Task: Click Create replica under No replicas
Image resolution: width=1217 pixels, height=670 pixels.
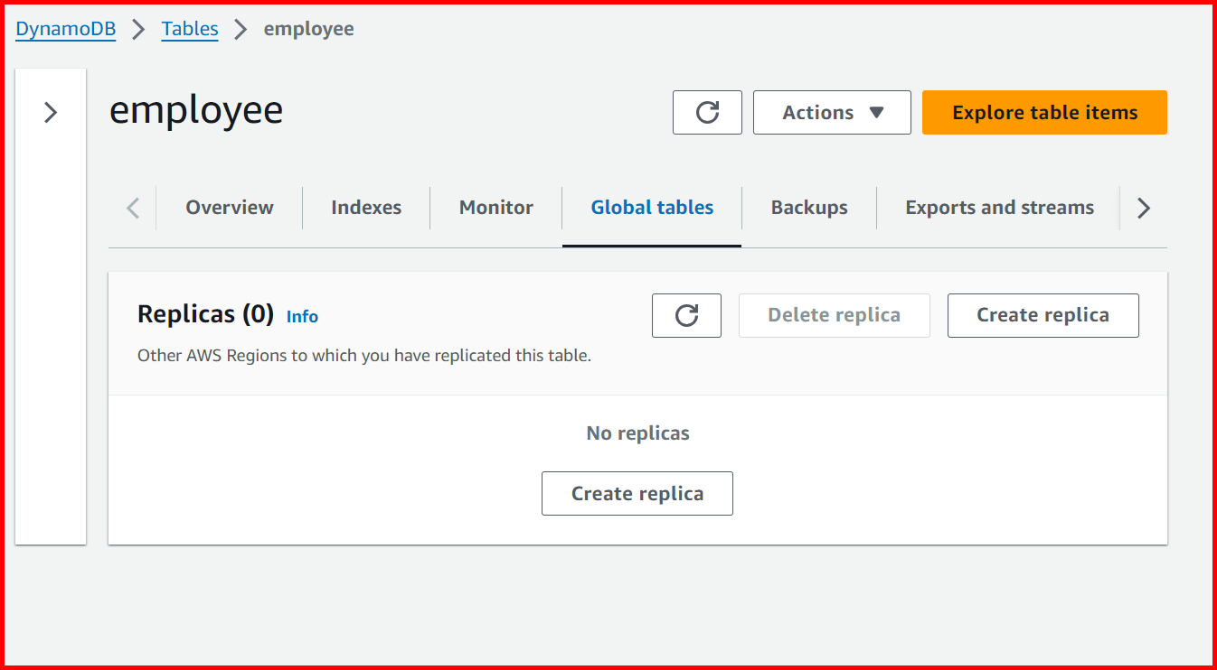Action: [x=637, y=493]
